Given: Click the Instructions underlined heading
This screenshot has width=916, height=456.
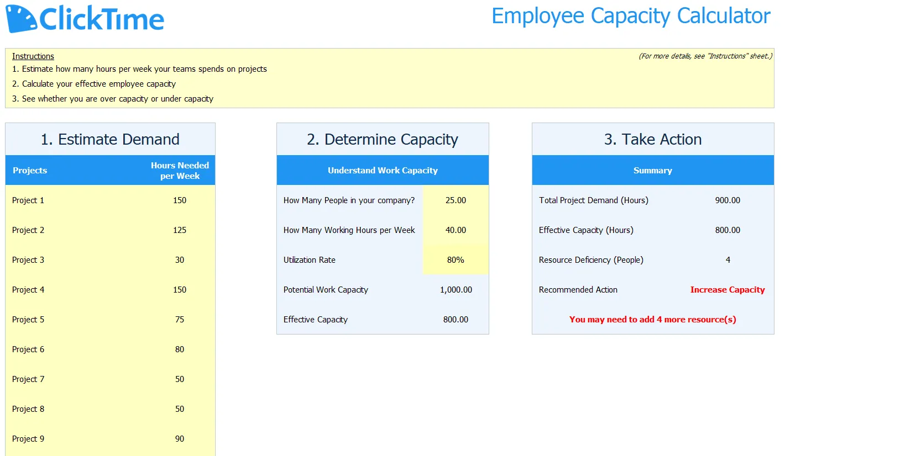Looking at the screenshot, I should [33, 56].
